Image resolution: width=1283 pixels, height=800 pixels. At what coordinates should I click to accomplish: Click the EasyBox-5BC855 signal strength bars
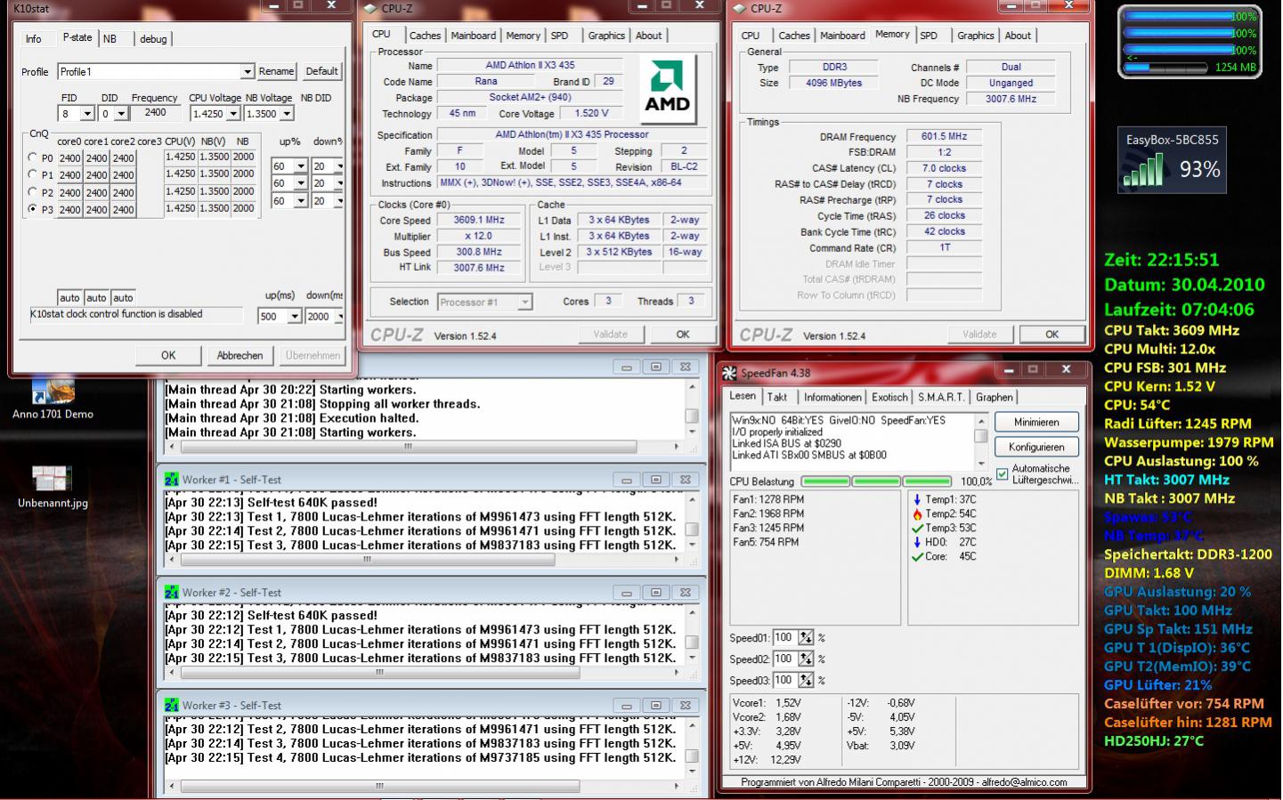[1144, 170]
